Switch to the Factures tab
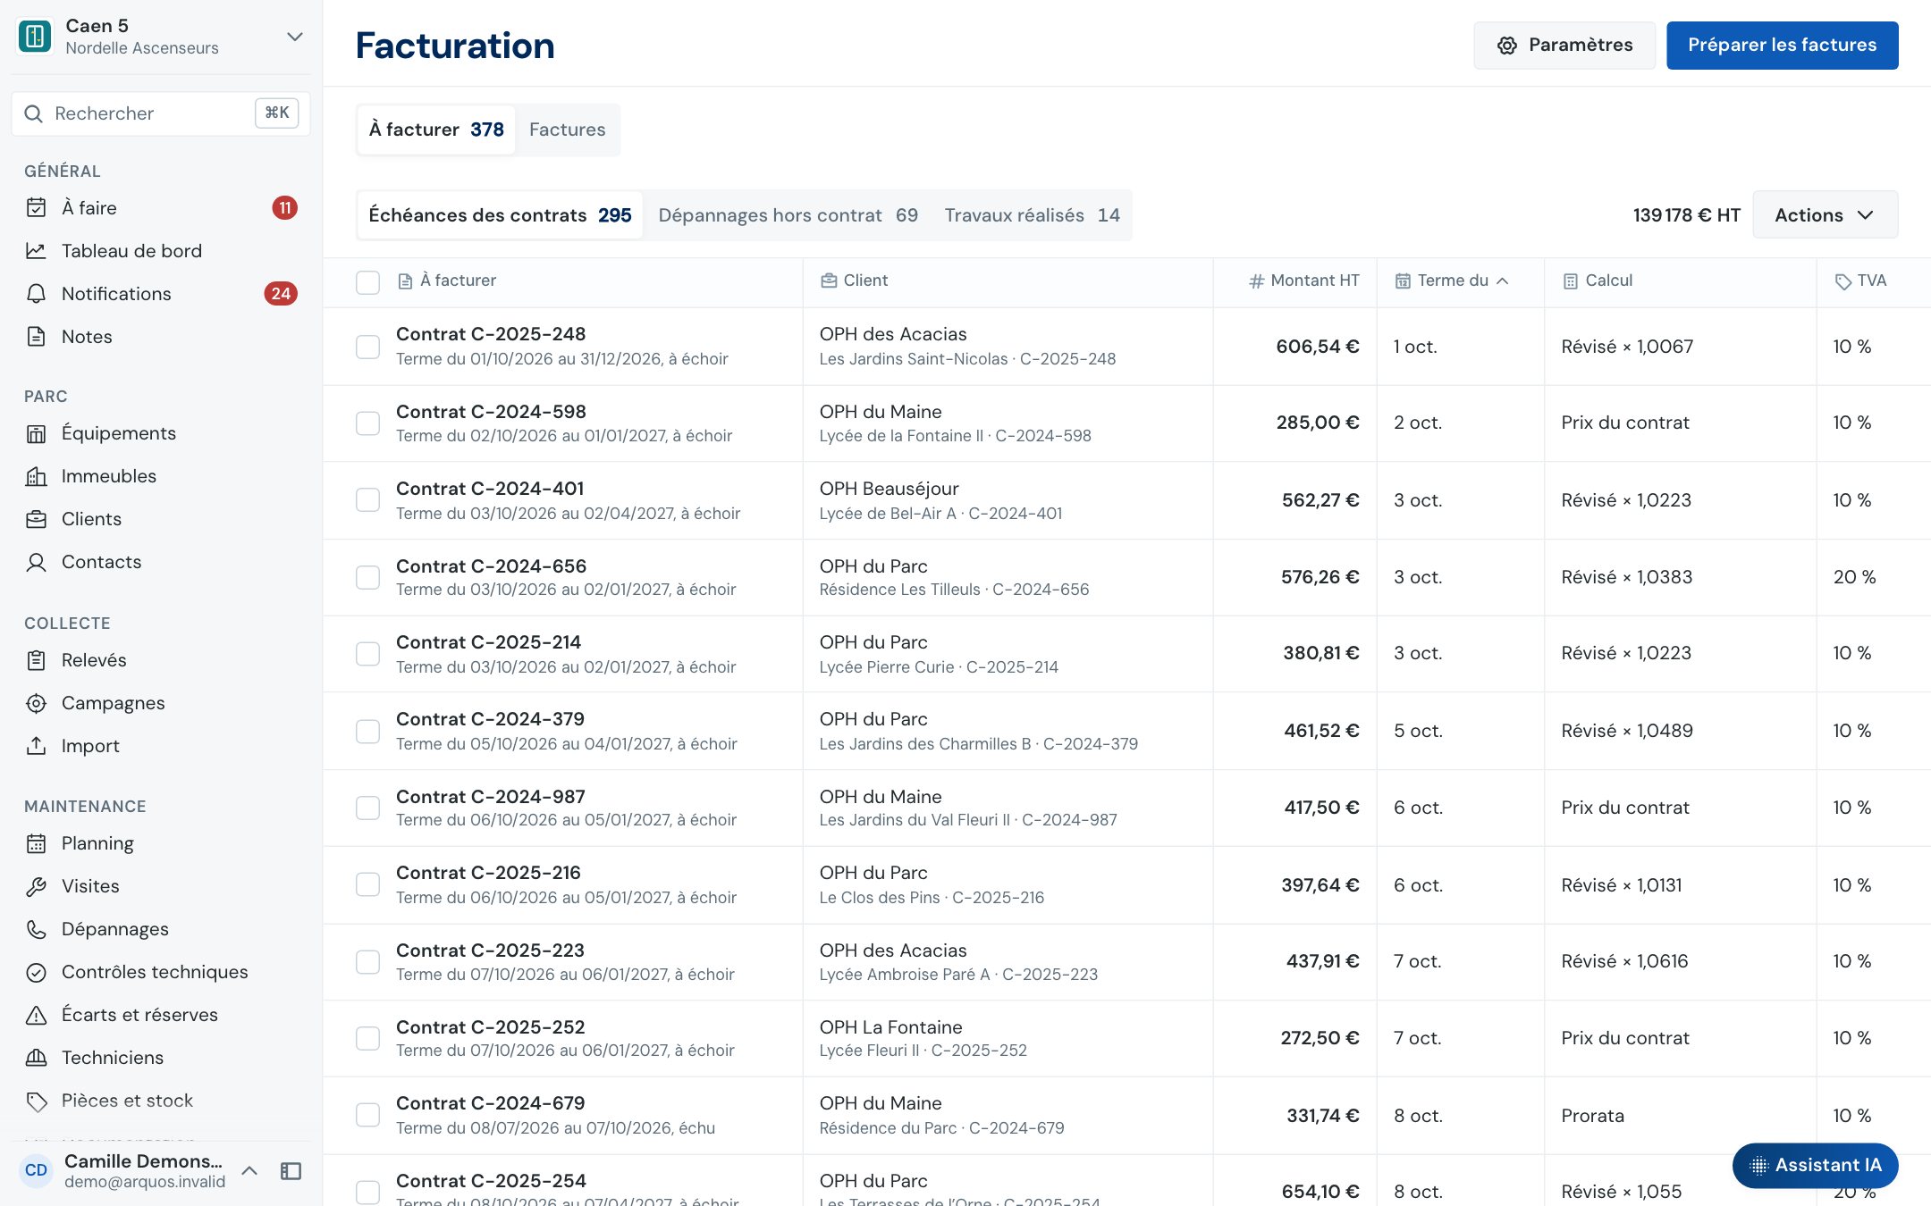This screenshot has width=1931, height=1206. pyautogui.click(x=567, y=130)
